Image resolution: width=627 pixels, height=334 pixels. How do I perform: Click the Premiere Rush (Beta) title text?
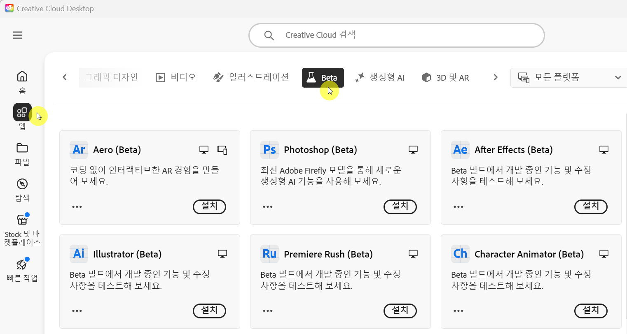[328, 254]
